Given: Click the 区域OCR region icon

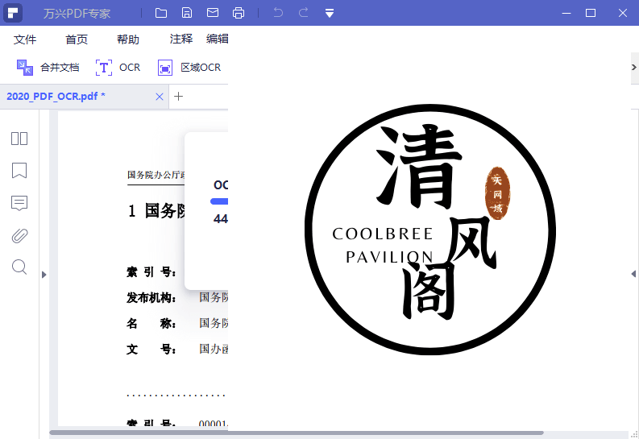Looking at the screenshot, I should 164,68.
